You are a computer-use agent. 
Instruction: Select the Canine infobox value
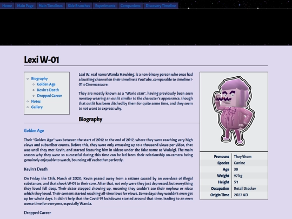pos(240,163)
